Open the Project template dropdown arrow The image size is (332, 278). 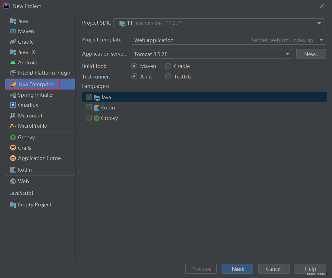[321, 40]
